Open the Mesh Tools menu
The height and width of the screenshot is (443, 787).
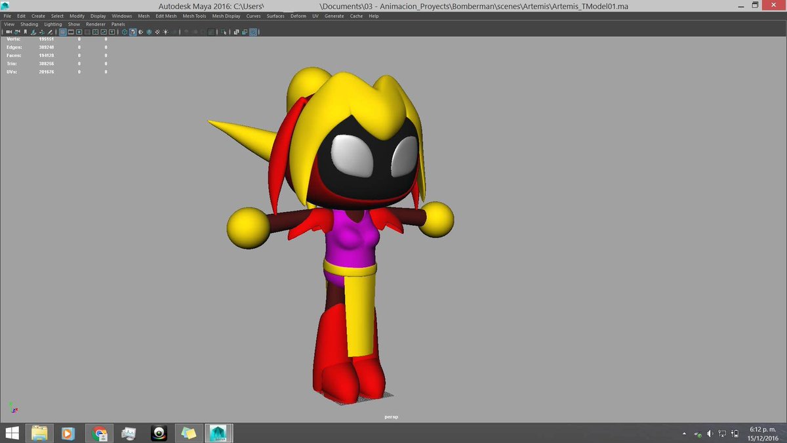[194, 16]
